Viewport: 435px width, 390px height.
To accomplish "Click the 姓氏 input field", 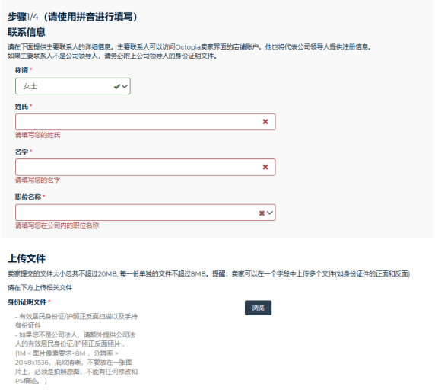I will [x=145, y=122].
